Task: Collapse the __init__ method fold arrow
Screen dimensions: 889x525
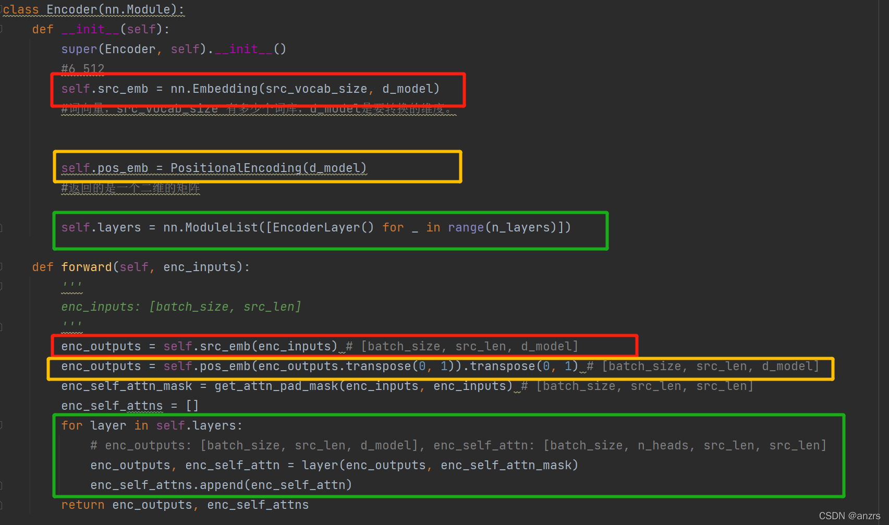Action: click(x=4, y=29)
